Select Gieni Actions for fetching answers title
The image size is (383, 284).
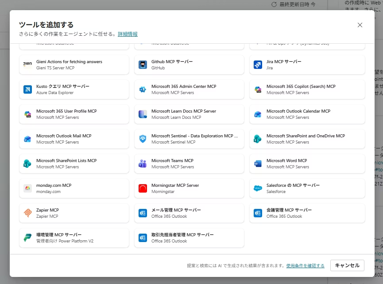coord(69,62)
